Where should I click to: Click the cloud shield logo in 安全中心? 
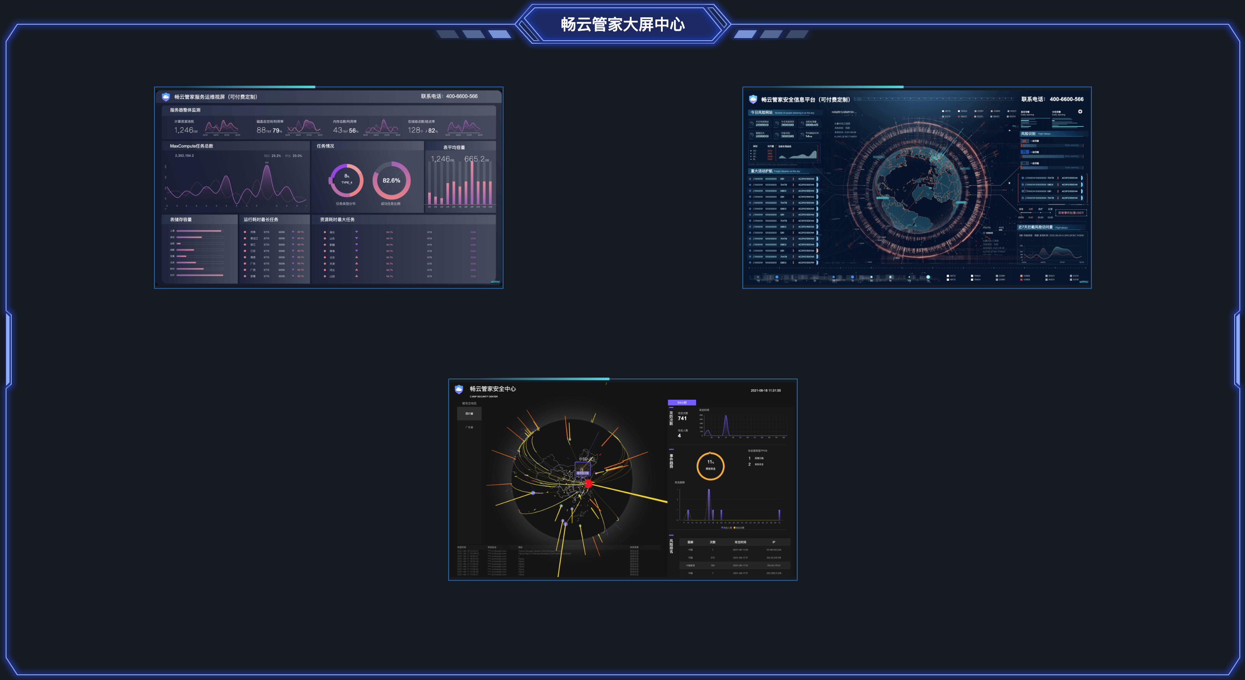(459, 389)
